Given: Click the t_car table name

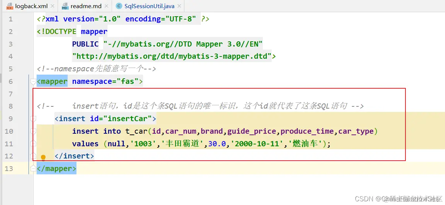Looking at the screenshot, I should tap(136, 131).
